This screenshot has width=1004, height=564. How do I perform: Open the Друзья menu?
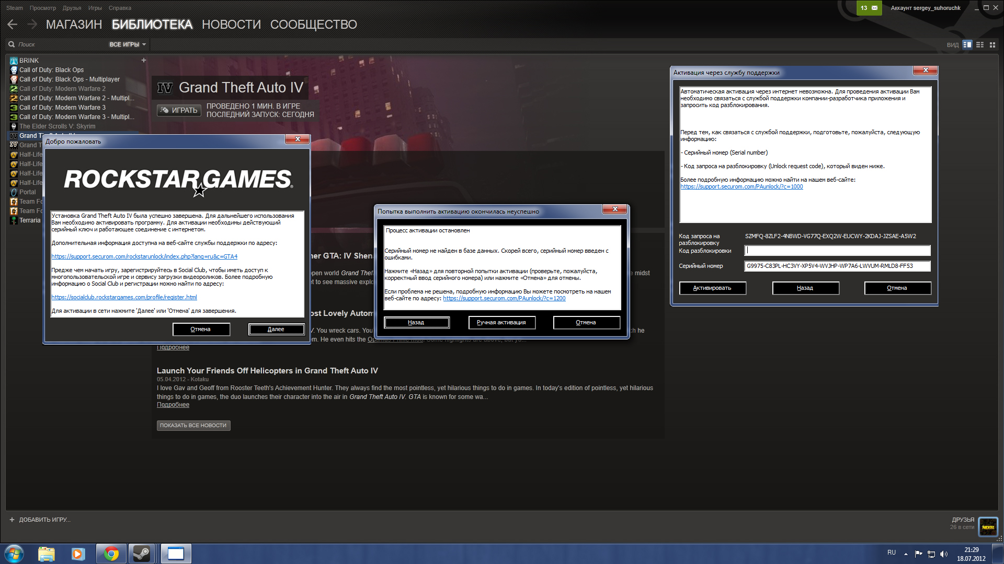point(72,8)
